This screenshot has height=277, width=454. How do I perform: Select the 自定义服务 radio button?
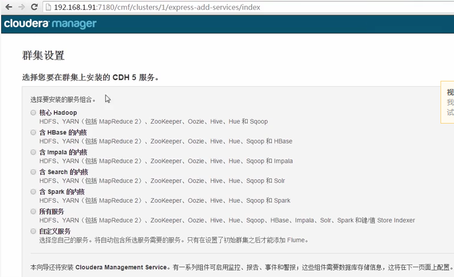[x=33, y=231]
